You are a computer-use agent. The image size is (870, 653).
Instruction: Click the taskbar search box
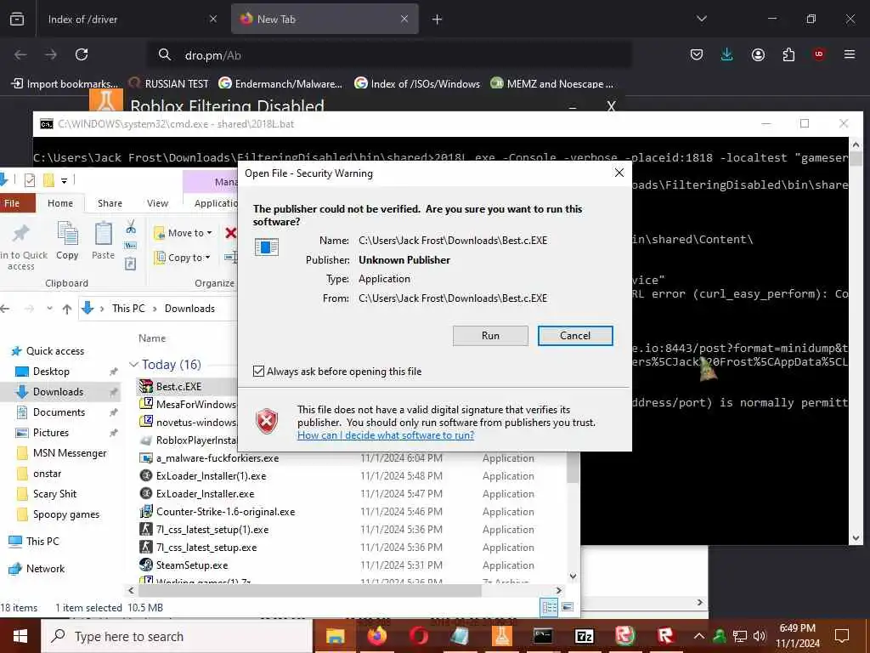coord(178,636)
